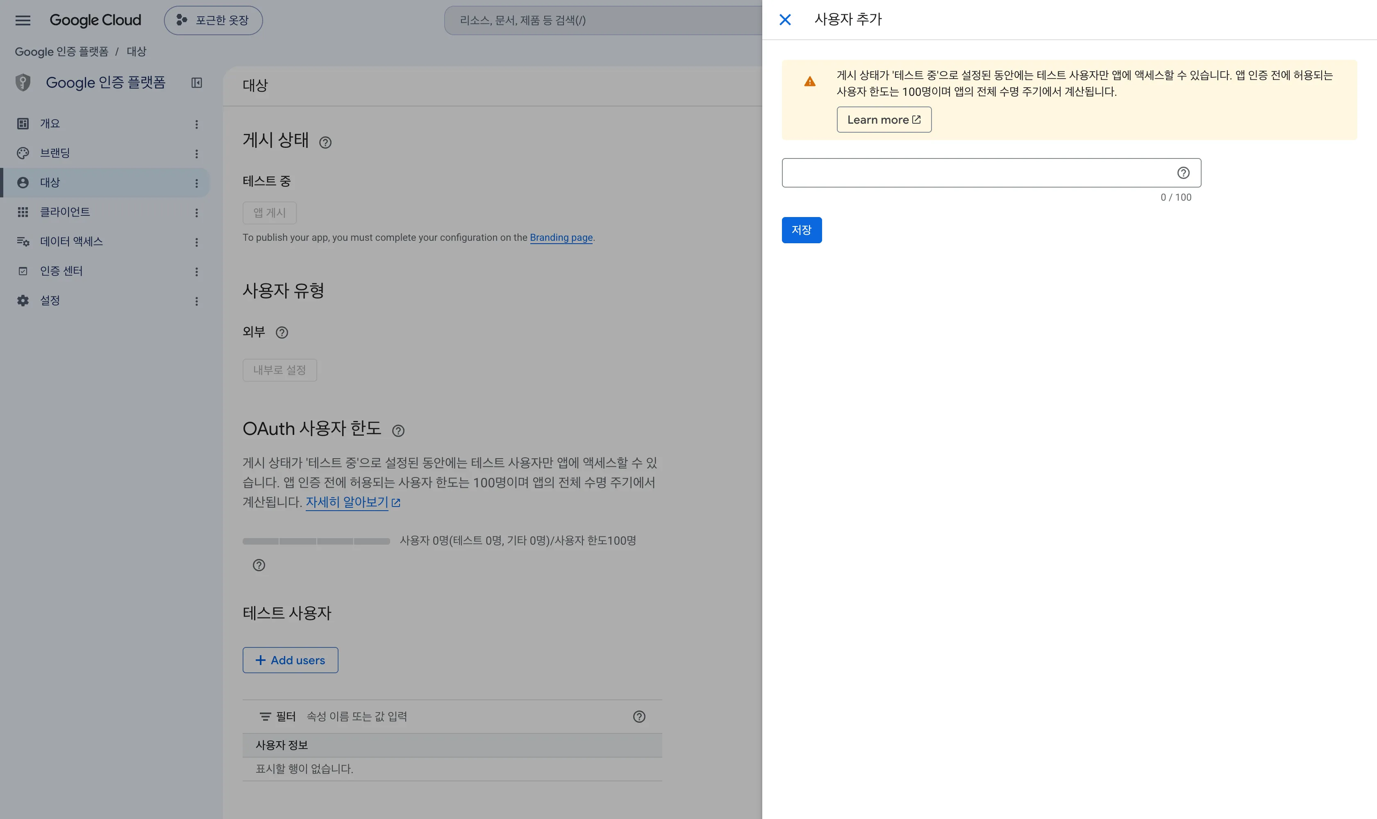Click the OAuth user quota progress bar

pyautogui.click(x=316, y=541)
